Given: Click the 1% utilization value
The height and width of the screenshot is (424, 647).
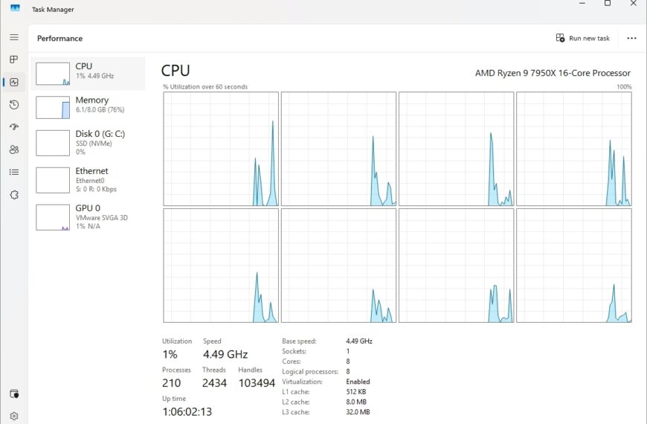Looking at the screenshot, I should coord(170,354).
